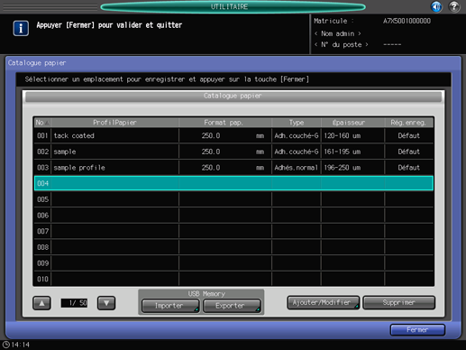Select highlighted empty slot 004
The width and height of the screenshot is (466, 350).
pos(233,183)
